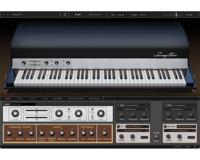
Task: Click the vibrato Intensity knob
Action: pyautogui.click(x=59, y=114)
